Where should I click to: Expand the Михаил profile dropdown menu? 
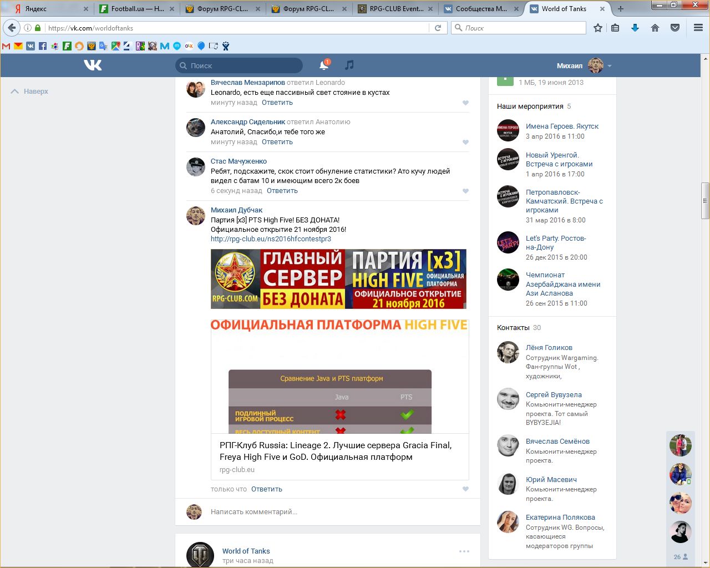[610, 66]
